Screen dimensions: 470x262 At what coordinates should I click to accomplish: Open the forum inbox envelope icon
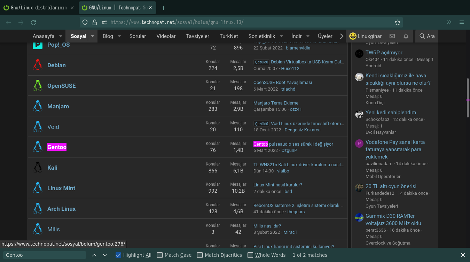click(392, 36)
